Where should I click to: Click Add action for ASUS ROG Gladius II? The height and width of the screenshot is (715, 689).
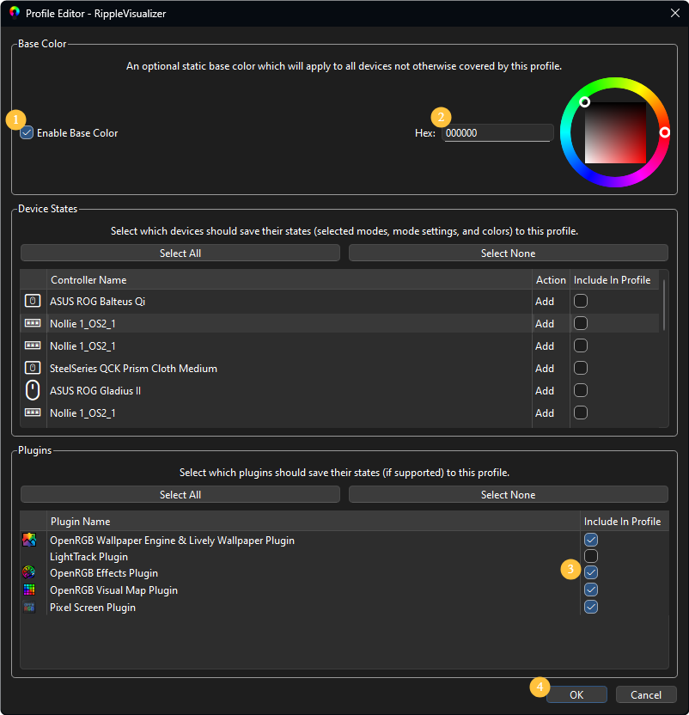pos(545,391)
